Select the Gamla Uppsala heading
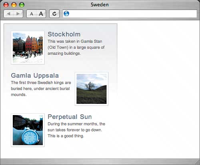The image size is (200, 165). (35, 76)
